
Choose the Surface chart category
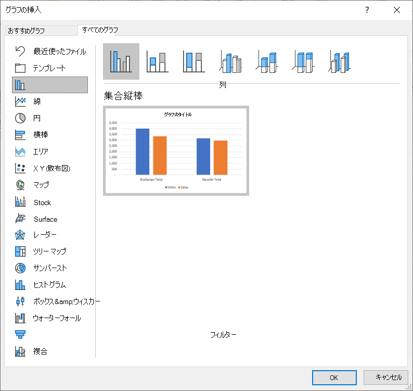click(50, 219)
